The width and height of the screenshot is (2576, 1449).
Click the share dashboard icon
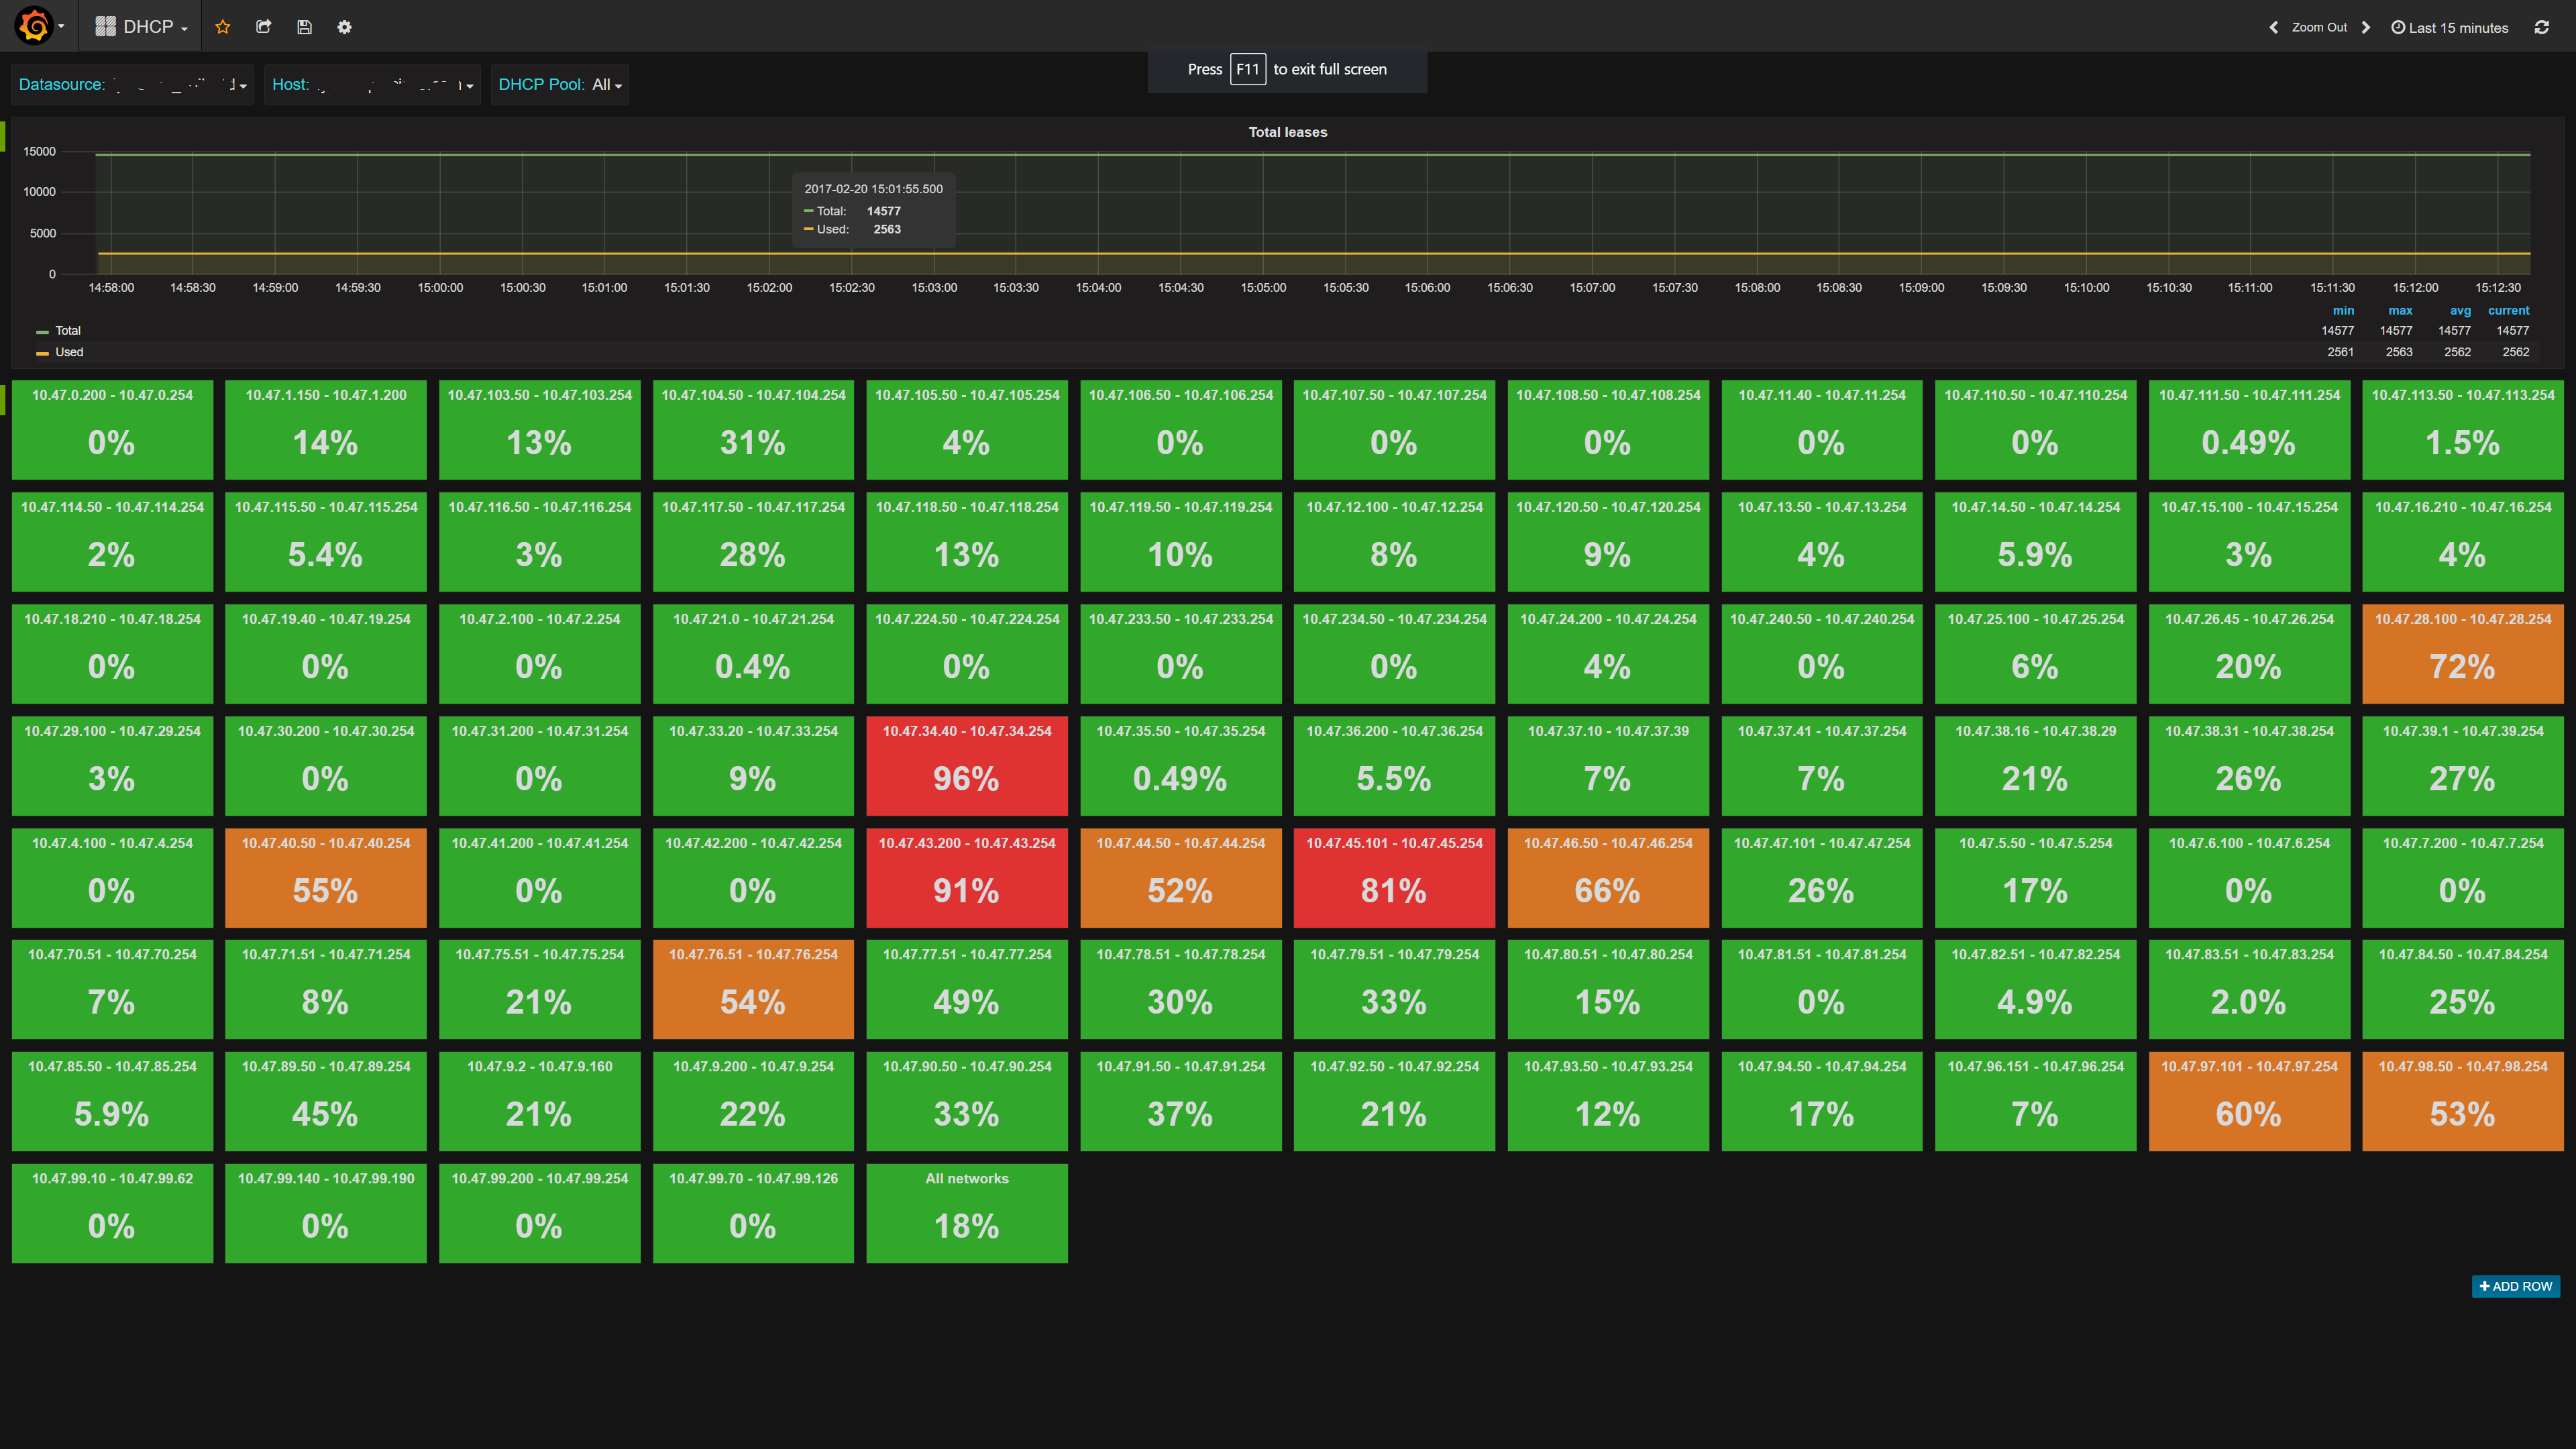pos(264,27)
